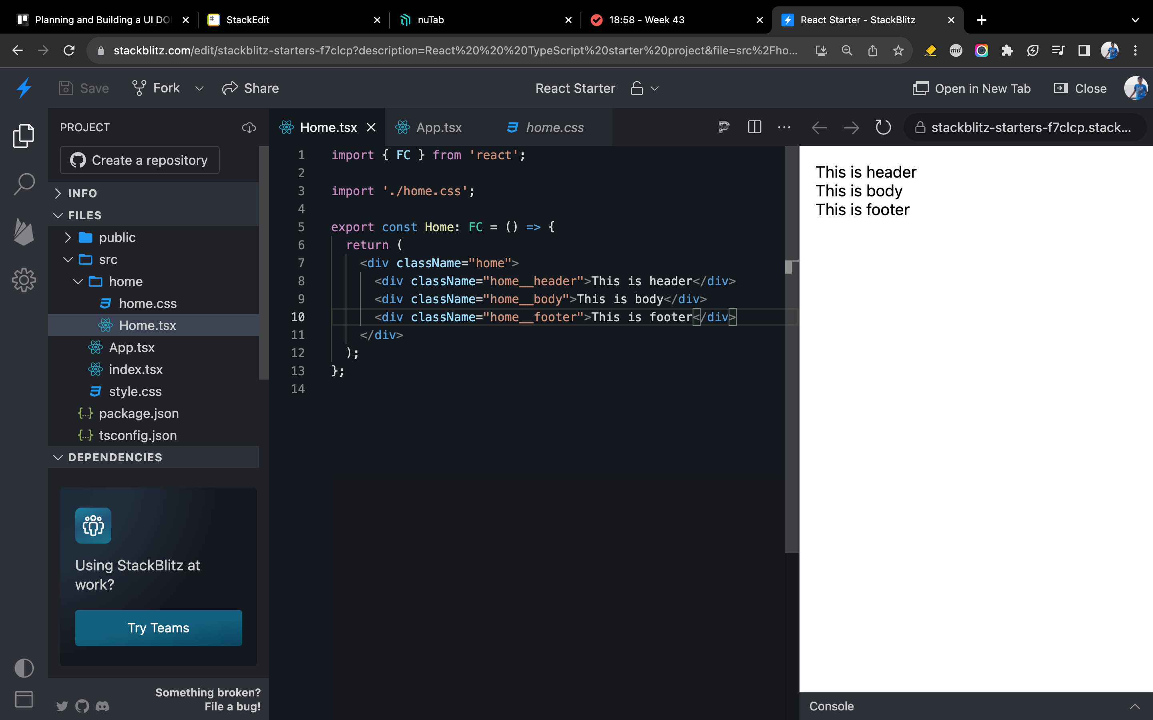Reload the browser page
The height and width of the screenshot is (720, 1153).
pos(69,50)
